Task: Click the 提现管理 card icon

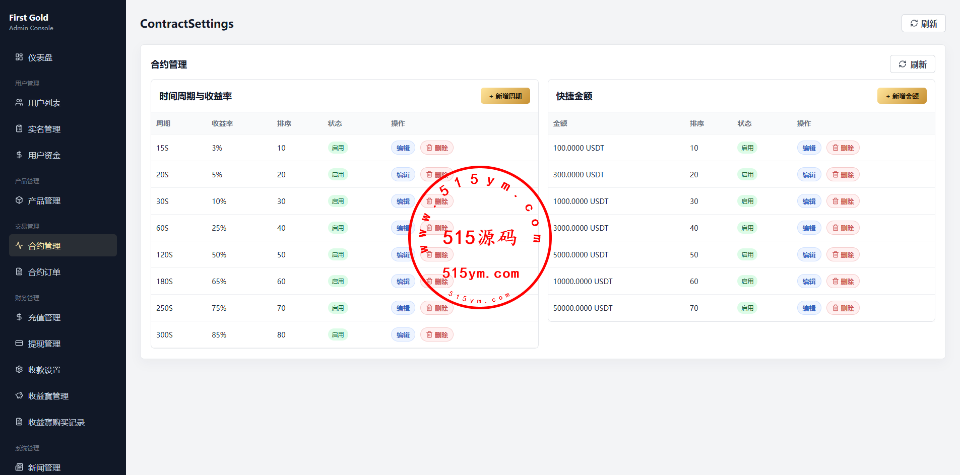Action: click(19, 343)
